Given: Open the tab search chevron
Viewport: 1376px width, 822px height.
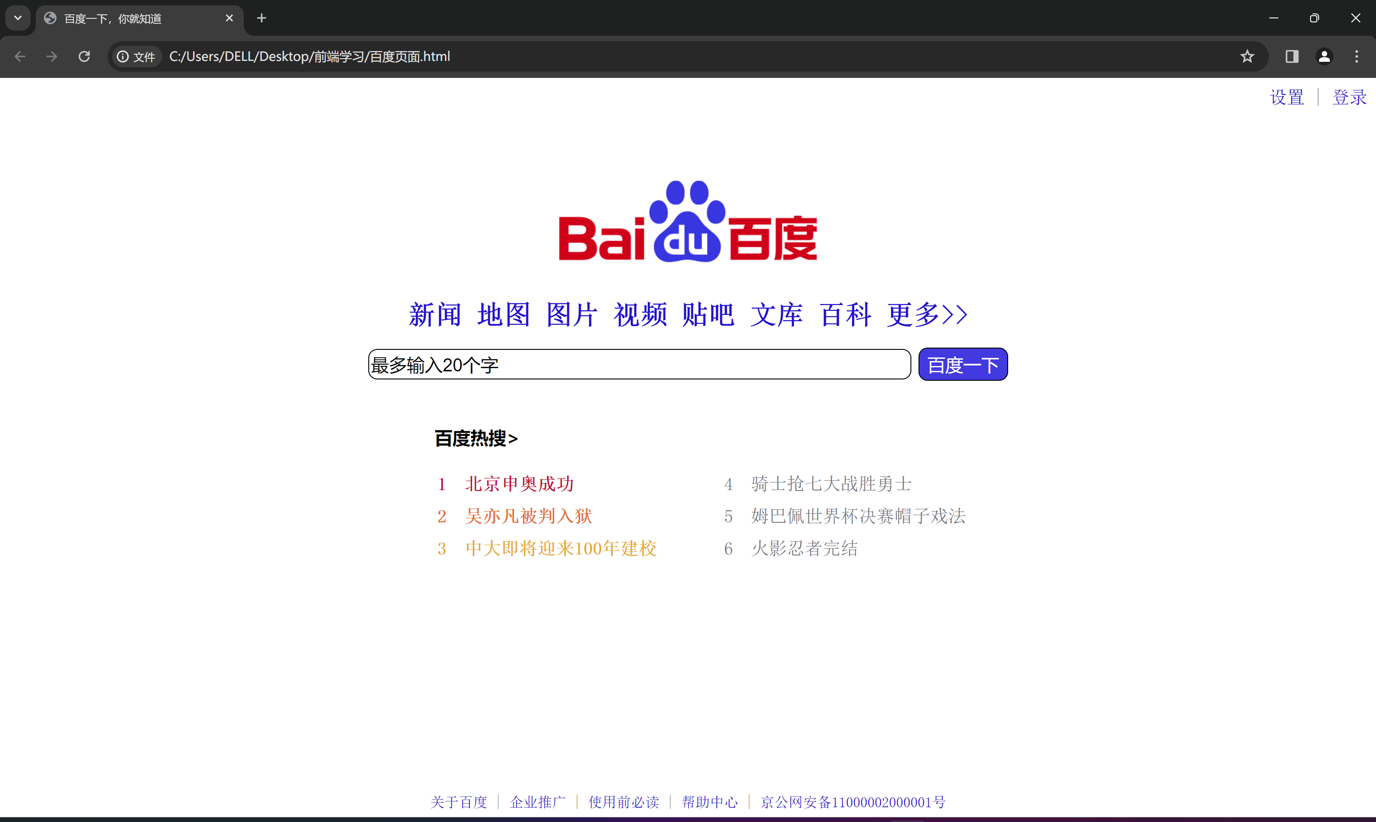Looking at the screenshot, I should point(17,18).
